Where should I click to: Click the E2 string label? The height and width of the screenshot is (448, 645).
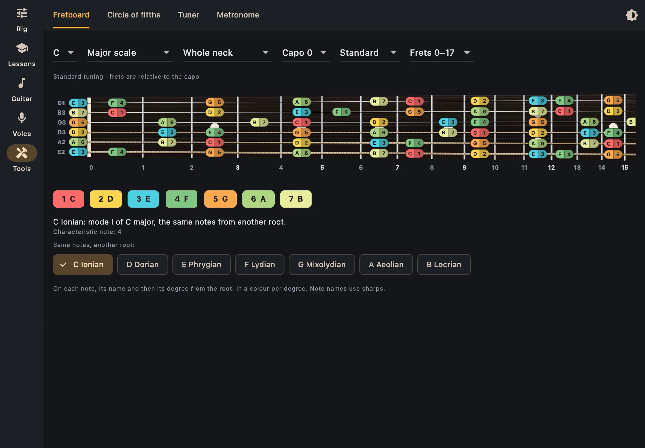tap(61, 152)
